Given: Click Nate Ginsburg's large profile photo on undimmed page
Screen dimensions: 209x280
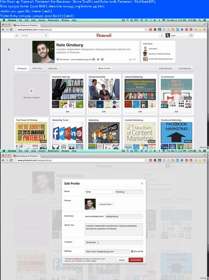Looking at the screenshot, I should [x=43, y=52].
